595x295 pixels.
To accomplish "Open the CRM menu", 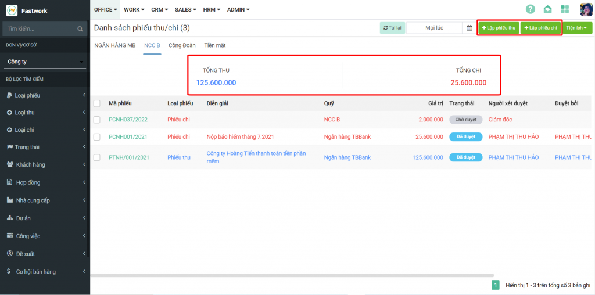I will point(160,10).
